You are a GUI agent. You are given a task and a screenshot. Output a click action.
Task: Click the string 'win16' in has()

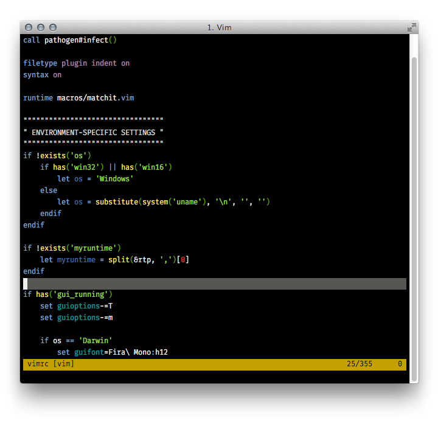[153, 167]
